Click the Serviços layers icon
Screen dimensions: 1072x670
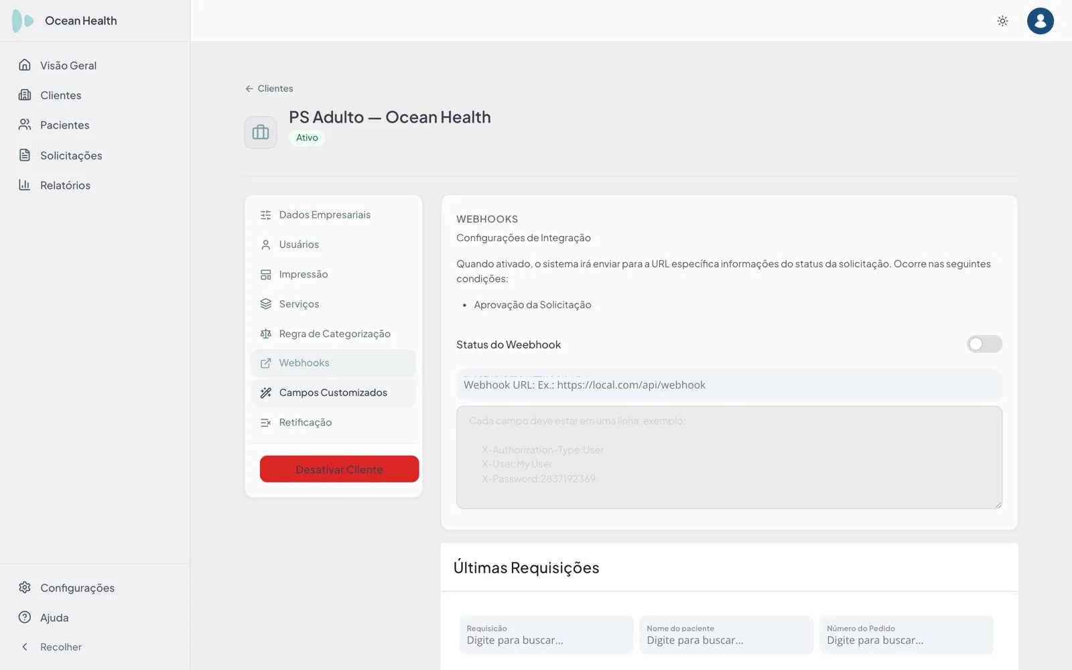[266, 304]
